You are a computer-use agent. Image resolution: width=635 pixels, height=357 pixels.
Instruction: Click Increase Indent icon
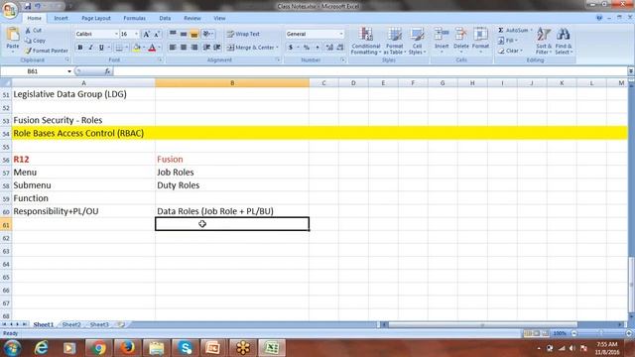[x=217, y=48]
